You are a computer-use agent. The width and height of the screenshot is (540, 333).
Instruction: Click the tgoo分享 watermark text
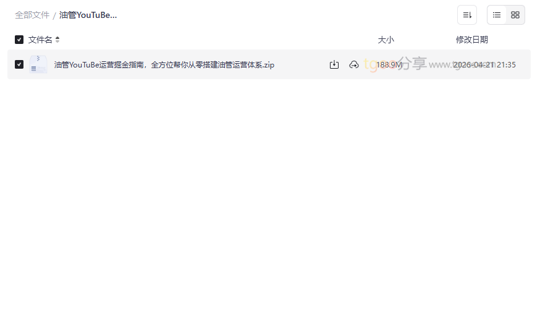[395, 64]
